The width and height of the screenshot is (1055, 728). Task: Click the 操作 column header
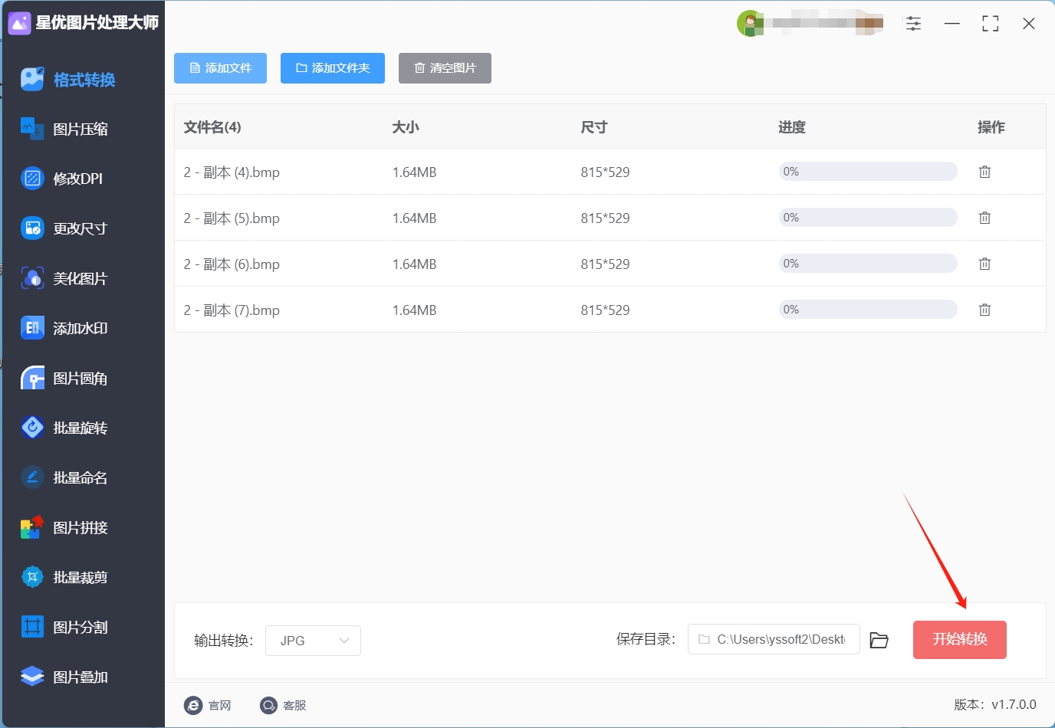click(991, 127)
